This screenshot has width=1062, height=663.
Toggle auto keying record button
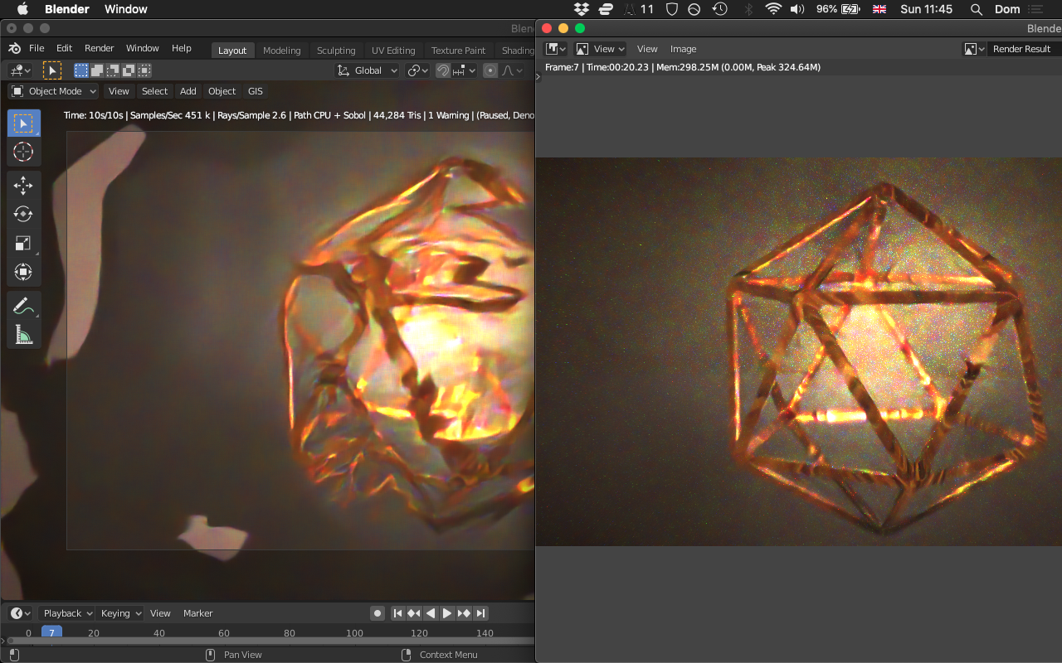[x=378, y=613]
